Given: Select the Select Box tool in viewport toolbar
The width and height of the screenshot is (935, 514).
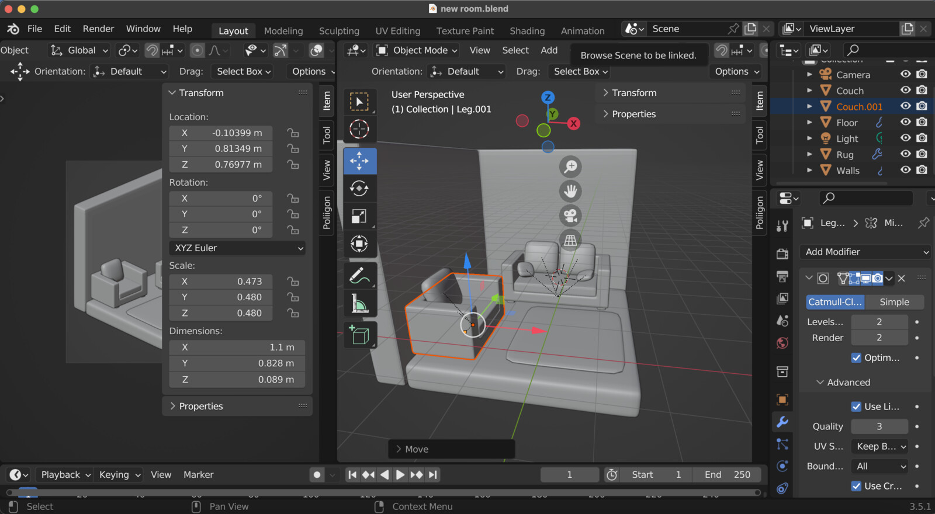Looking at the screenshot, I should point(359,102).
